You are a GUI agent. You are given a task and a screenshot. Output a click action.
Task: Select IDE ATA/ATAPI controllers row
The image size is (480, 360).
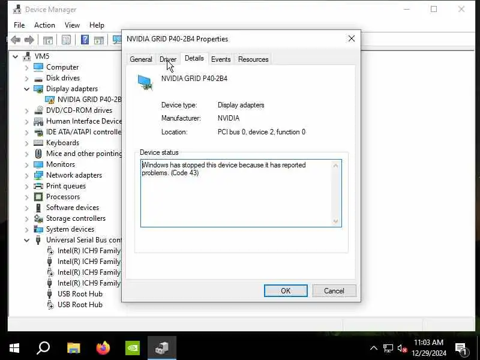click(x=83, y=132)
